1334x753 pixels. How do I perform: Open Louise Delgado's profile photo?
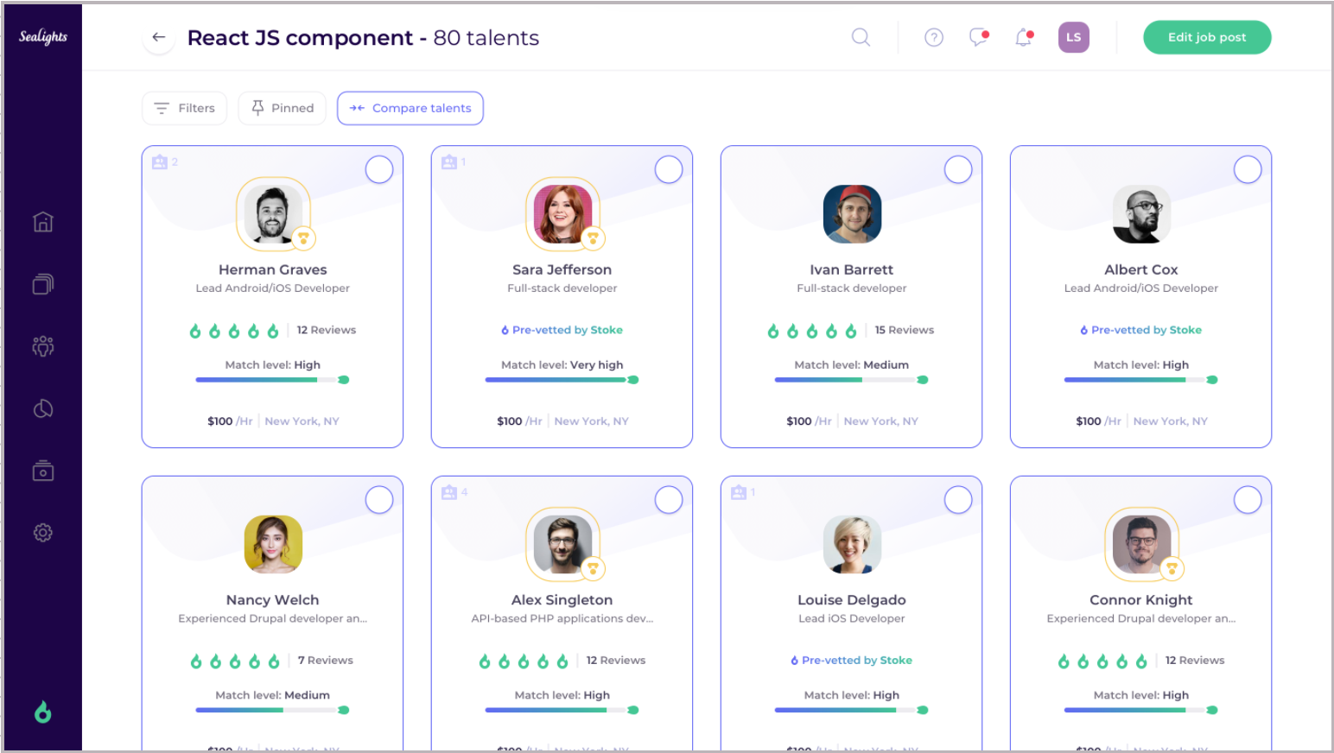click(852, 544)
